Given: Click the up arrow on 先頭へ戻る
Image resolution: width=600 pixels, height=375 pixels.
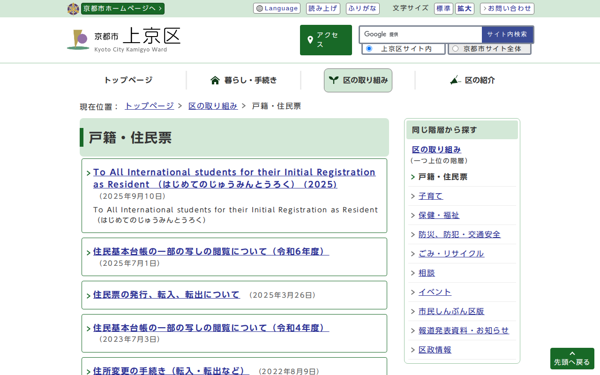Looking at the screenshot, I should 572,353.
